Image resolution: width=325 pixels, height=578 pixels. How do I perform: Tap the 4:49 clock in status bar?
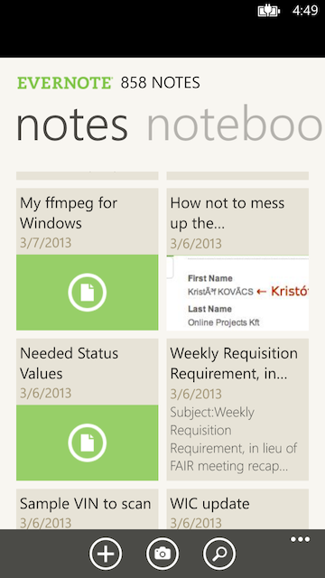[x=305, y=10]
